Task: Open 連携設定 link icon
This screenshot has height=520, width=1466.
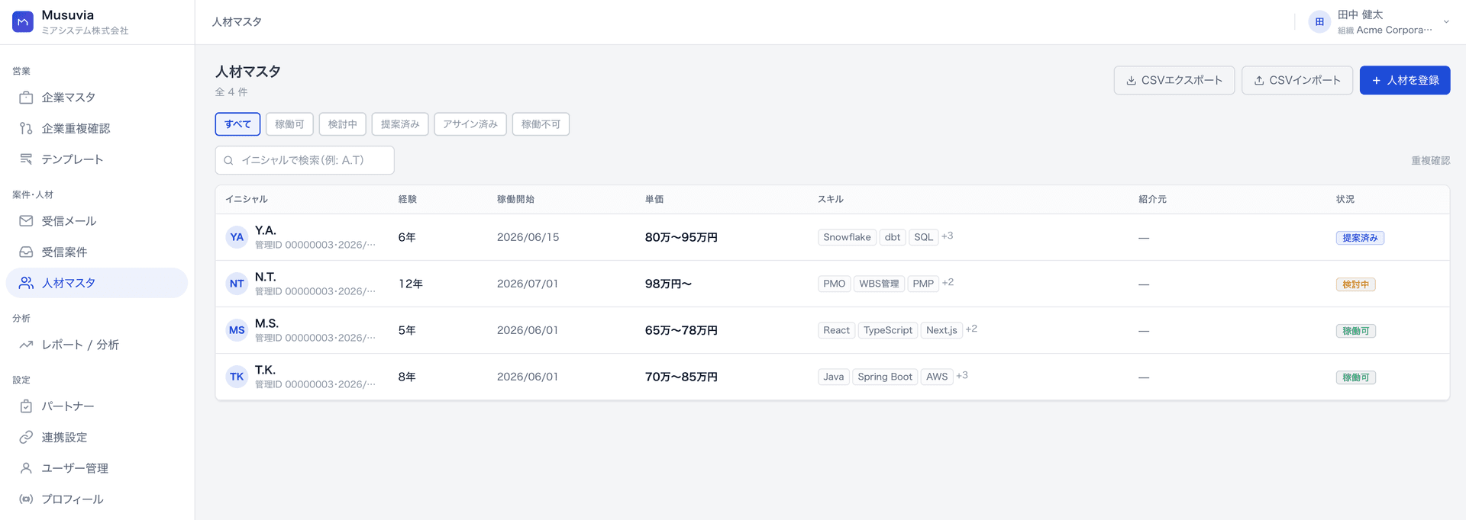Action: [x=26, y=437]
